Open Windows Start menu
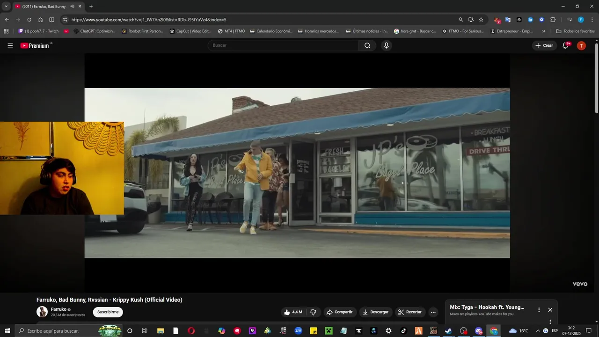Viewport: 599px width, 337px height. click(x=7, y=331)
